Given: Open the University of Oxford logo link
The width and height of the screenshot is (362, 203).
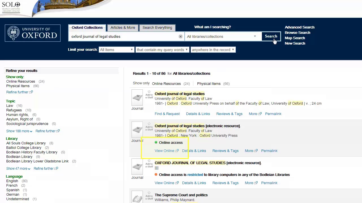Looking at the screenshot, I should (x=33, y=33).
